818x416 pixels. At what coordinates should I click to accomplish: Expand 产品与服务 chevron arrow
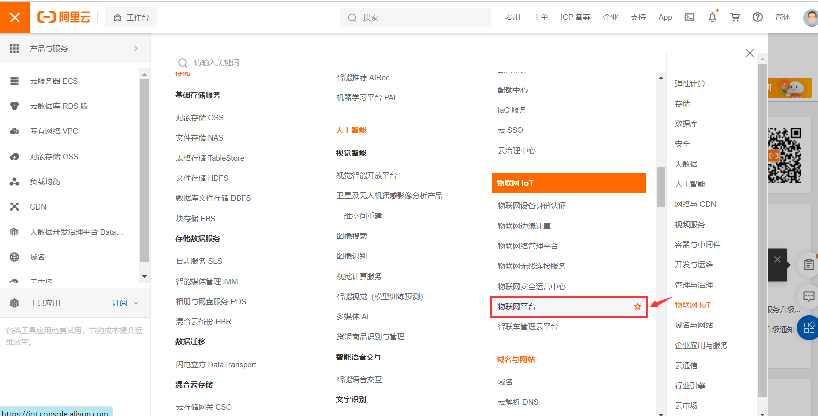click(136, 49)
